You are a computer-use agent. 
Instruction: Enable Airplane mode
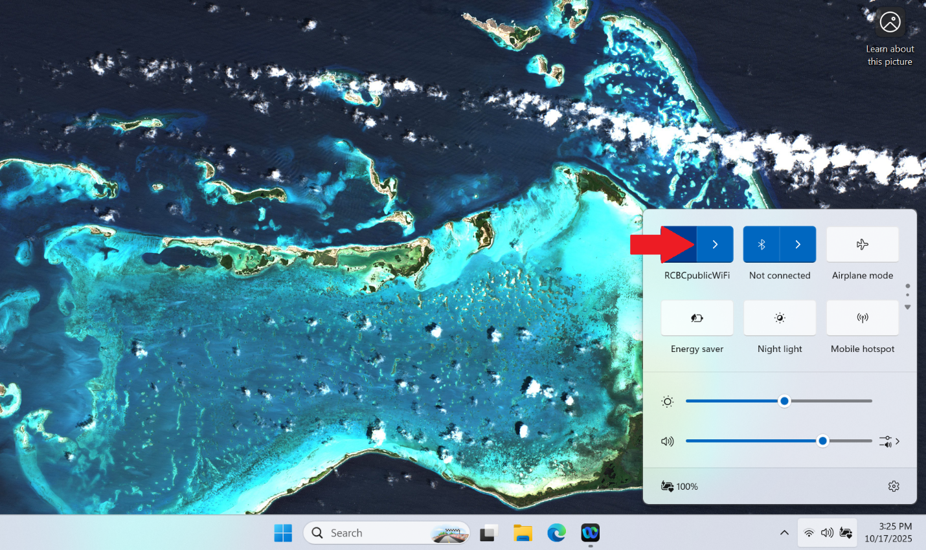(x=862, y=245)
